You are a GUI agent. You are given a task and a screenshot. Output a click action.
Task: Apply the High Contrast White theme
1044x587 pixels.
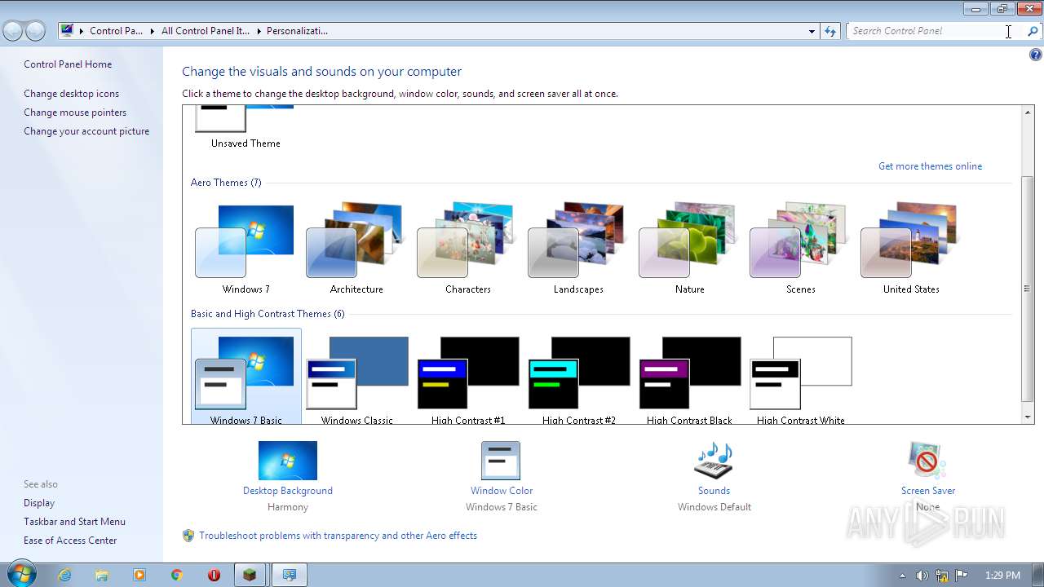pyautogui.click(x=800, y=377)
